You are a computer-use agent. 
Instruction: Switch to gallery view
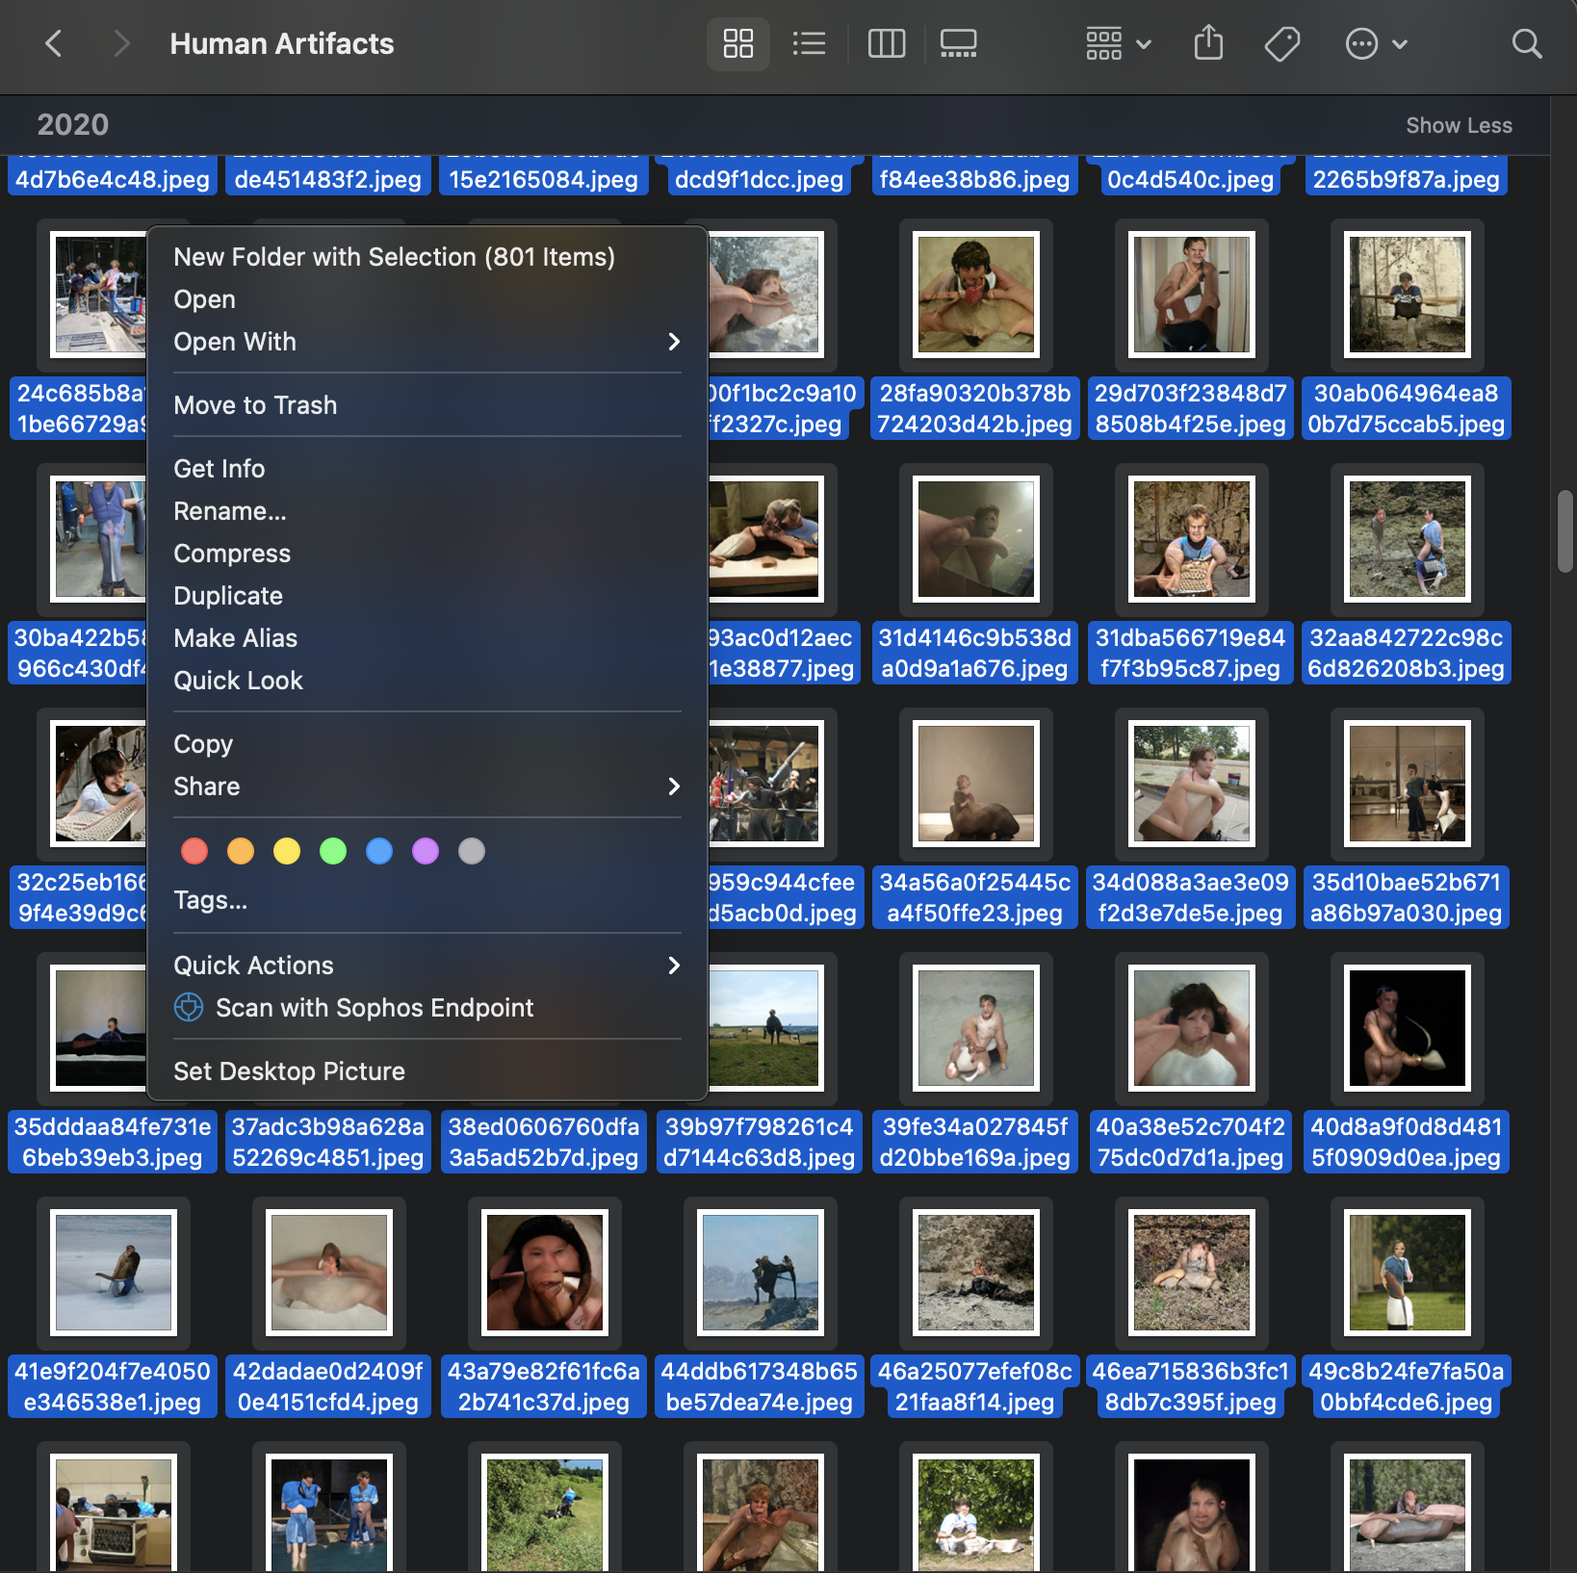(958, 43)
